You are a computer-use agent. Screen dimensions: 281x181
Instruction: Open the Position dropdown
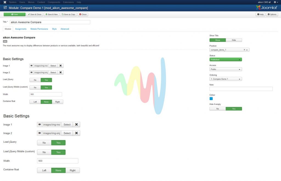(x=229, y=50)
